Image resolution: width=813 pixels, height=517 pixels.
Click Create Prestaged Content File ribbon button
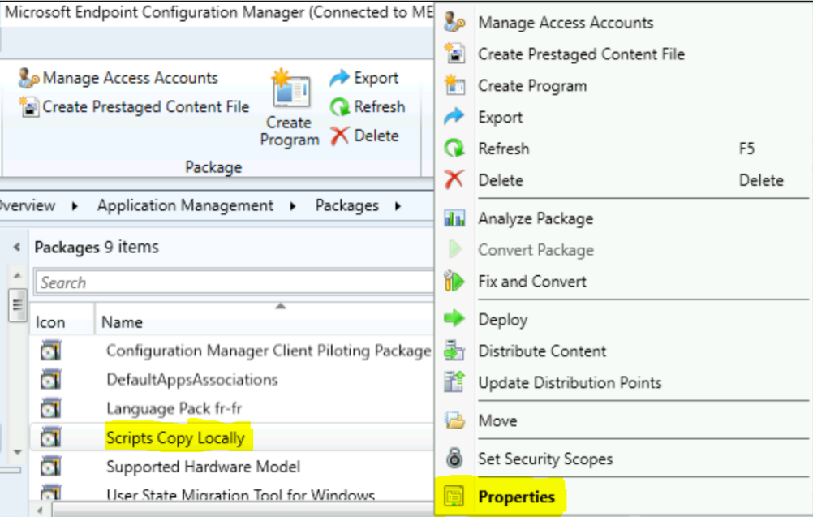(x=135, y=107)
